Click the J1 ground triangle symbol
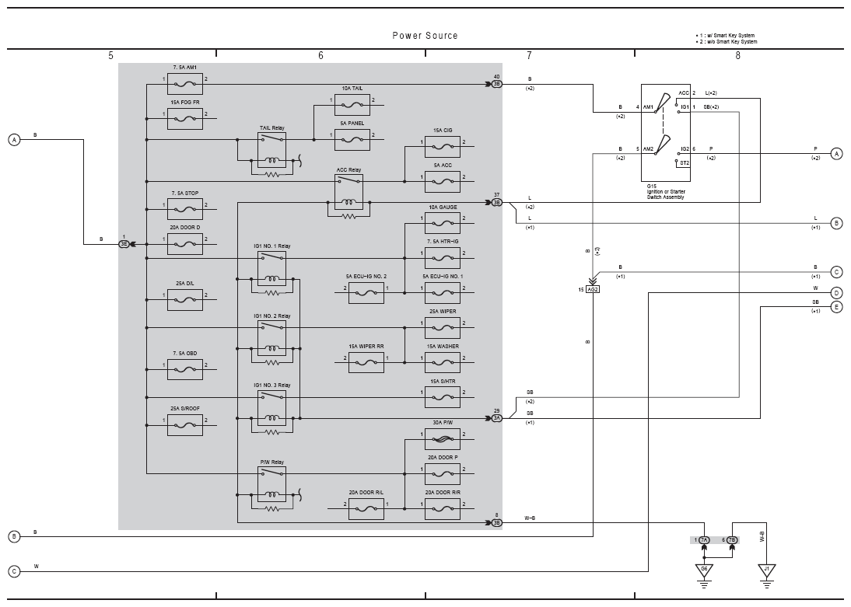This screenshot has width=851, height=607. click(x=766, y=571)
